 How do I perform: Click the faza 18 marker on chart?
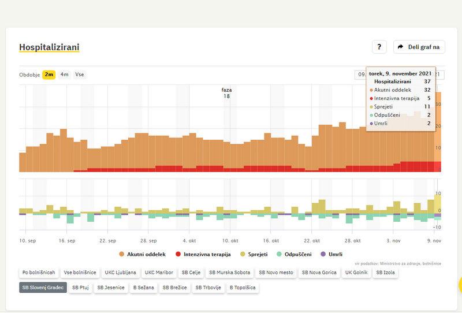pyautogui.click(x=226, y=93)
